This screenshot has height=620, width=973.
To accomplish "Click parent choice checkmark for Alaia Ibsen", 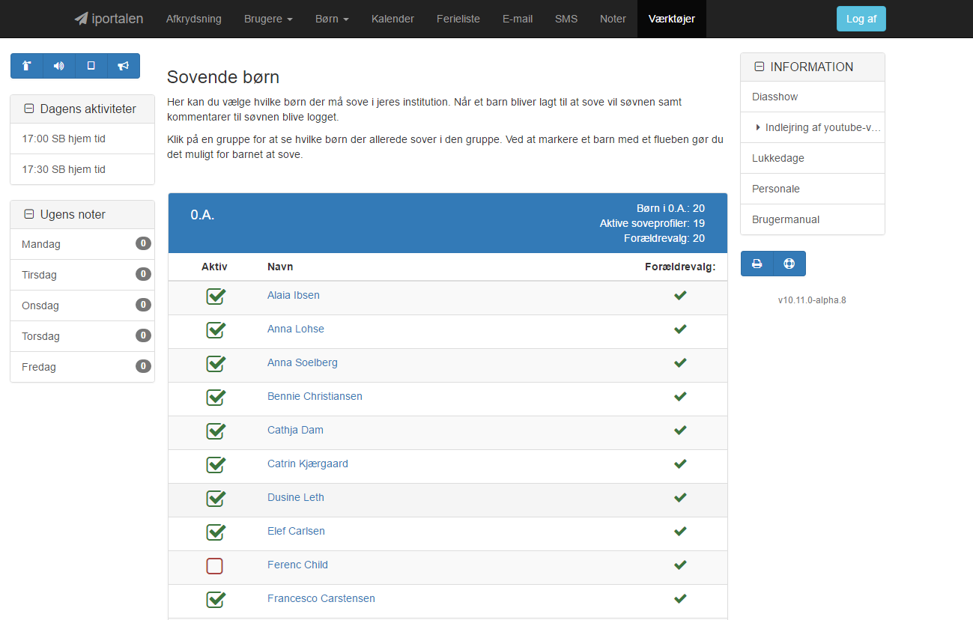I will click(680, 295).
